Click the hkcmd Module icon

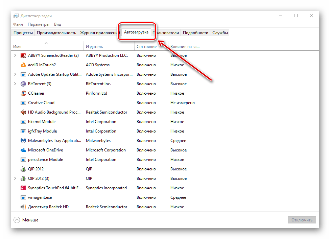point(23,122)
